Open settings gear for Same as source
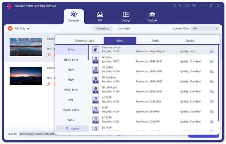 click(211, 51)
